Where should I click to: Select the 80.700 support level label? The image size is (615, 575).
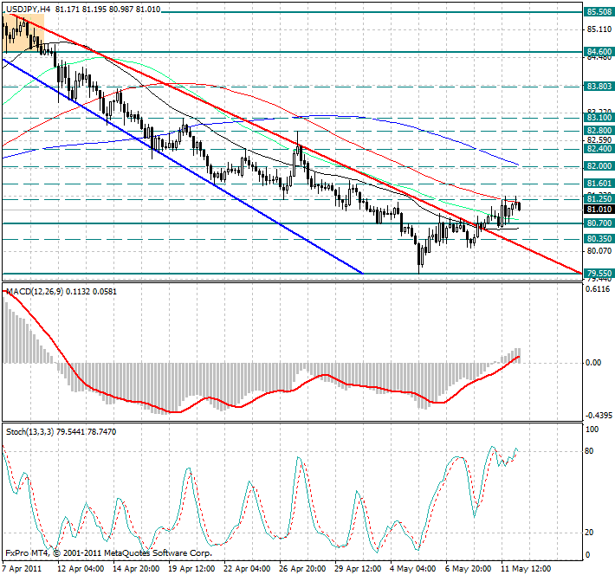click(x=599, y=223)
